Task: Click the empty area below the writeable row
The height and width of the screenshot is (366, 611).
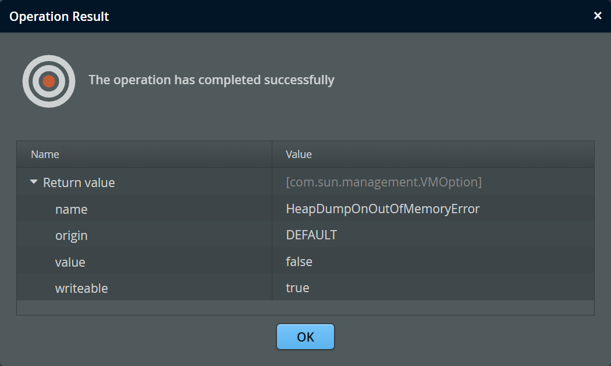Action: [x=305, y=307]
